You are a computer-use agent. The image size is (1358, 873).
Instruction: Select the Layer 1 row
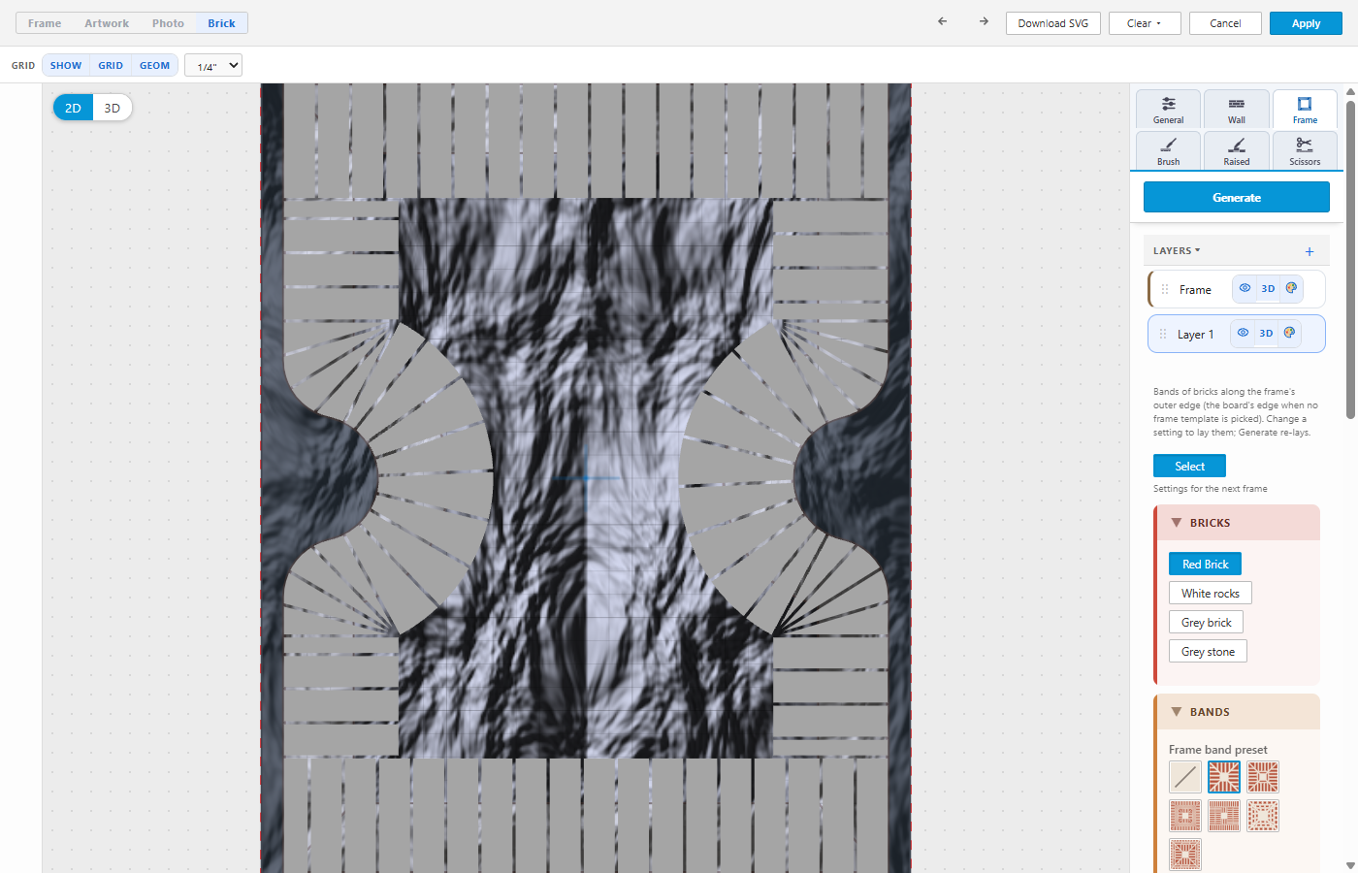[x=1236, y=334]
